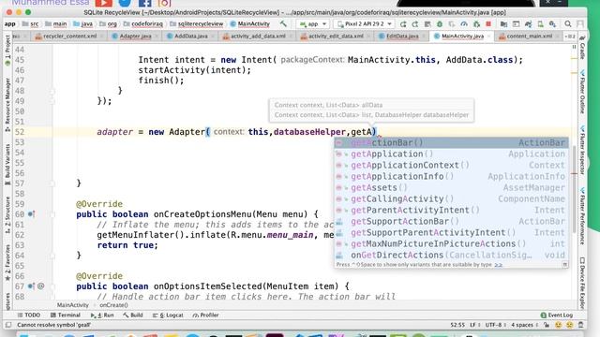Toggle the Resource Manager side panel
Viewport: 600px width, 337px height.
(x=7, y=105)
